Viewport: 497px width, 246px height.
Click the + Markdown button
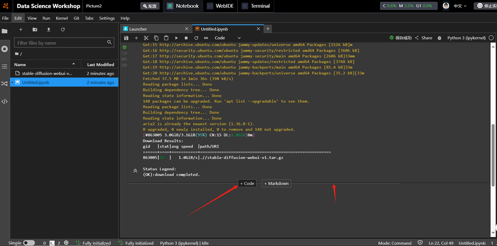[276, 183]
